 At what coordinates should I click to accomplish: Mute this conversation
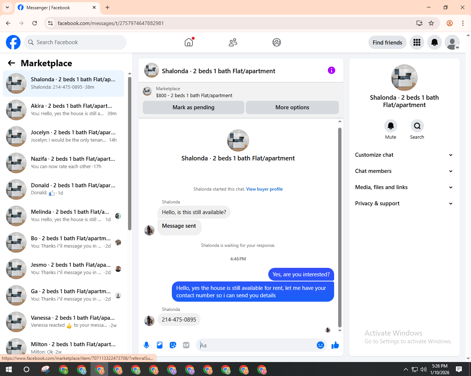point(391,126)
